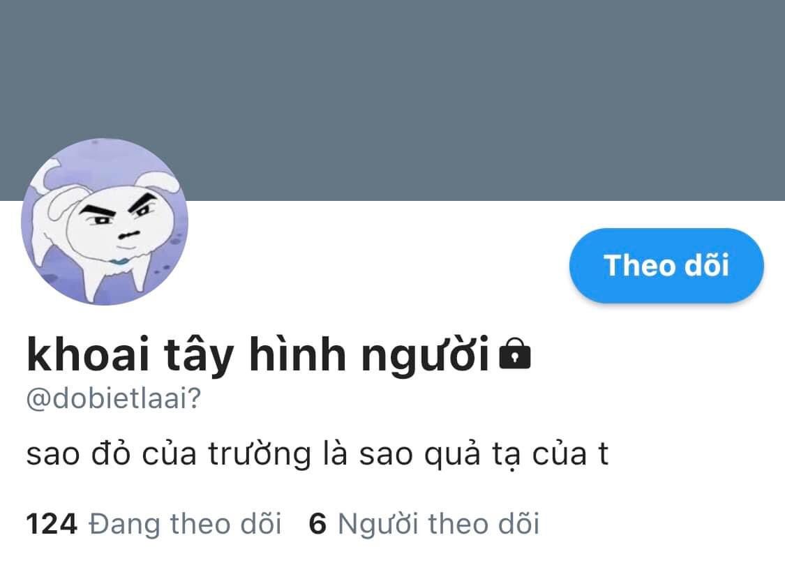Click the bio text starting with sao đỏ
This screenshot has height=563, width=785.
tap(317, 454)
